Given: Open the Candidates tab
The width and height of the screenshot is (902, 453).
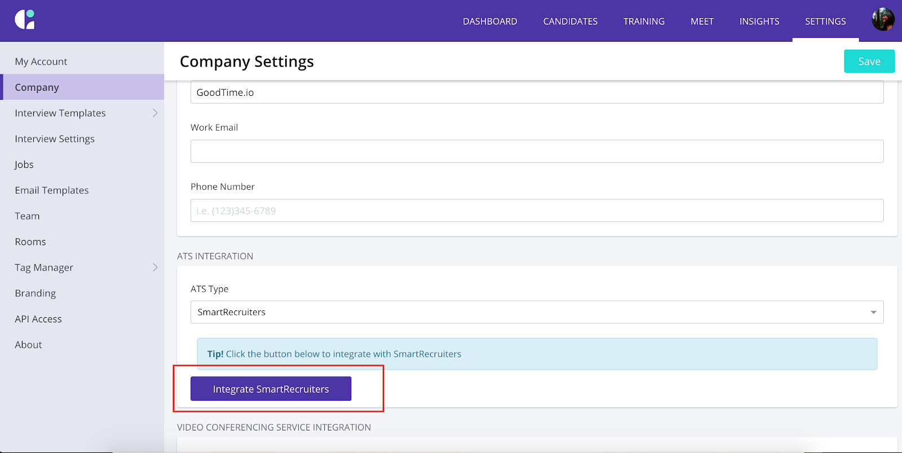Looking at the screenshot, I should 570,21.
